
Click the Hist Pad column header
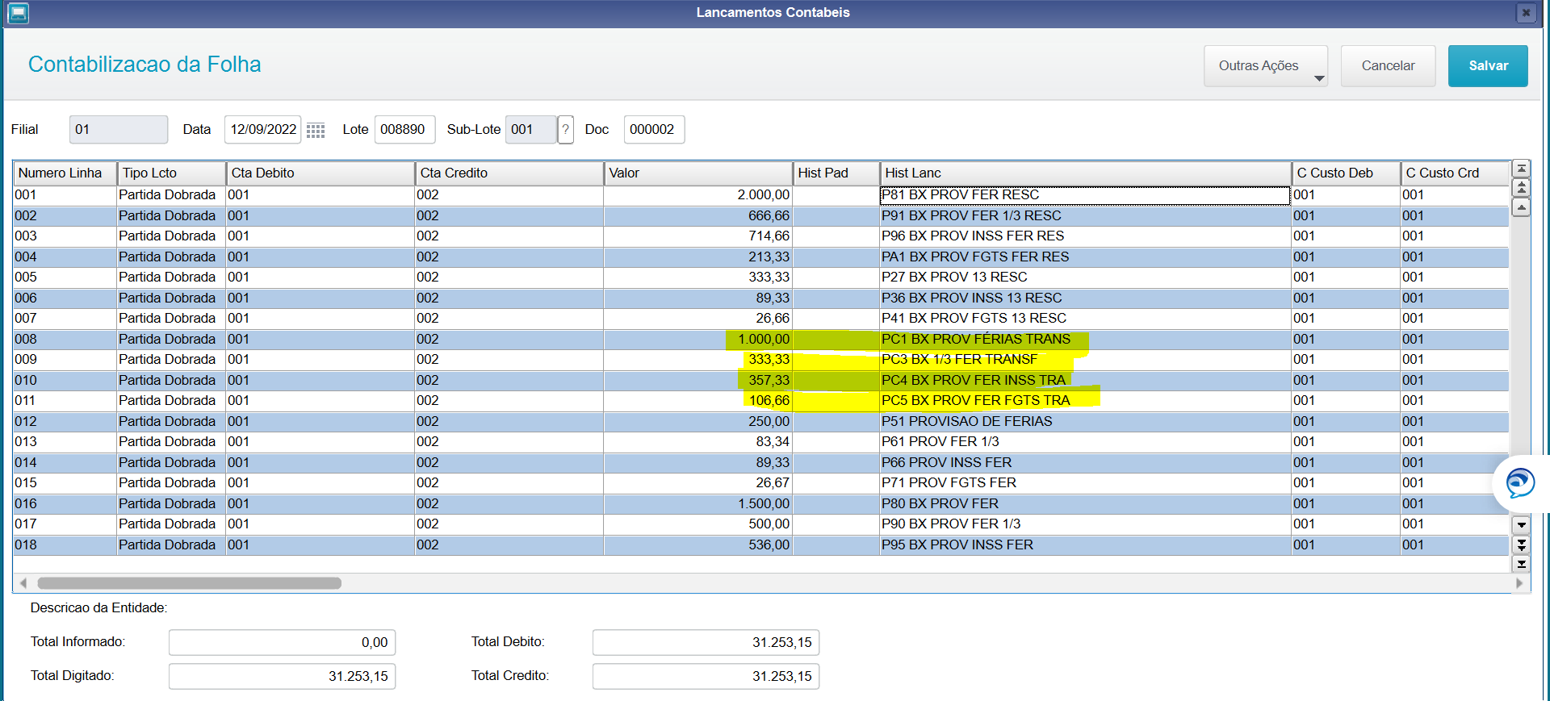coord(836,173)
